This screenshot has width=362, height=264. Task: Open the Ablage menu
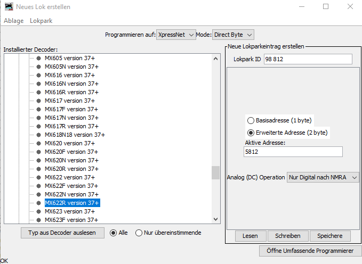point(13,21)
